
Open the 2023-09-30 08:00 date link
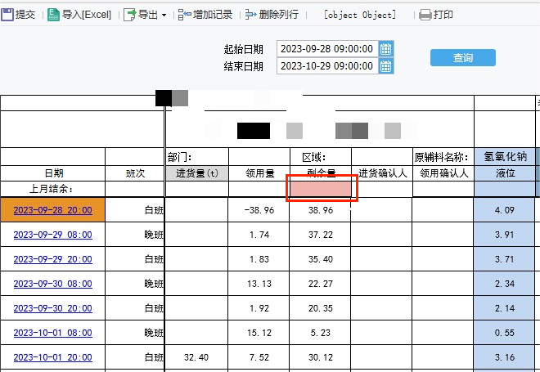(52, 284)
